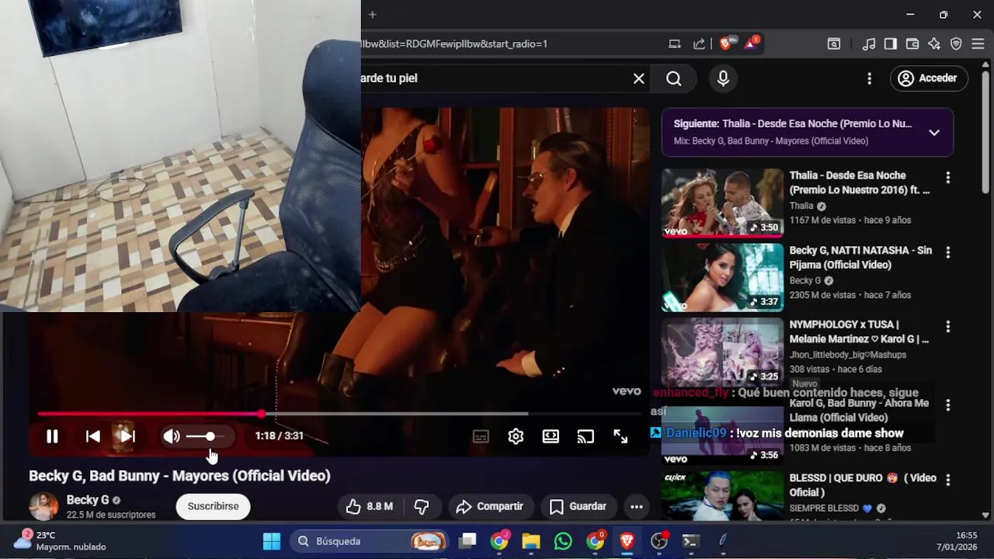Open more actions menu below the video
This screenshot has width=994, height=559.
(637, 506)
